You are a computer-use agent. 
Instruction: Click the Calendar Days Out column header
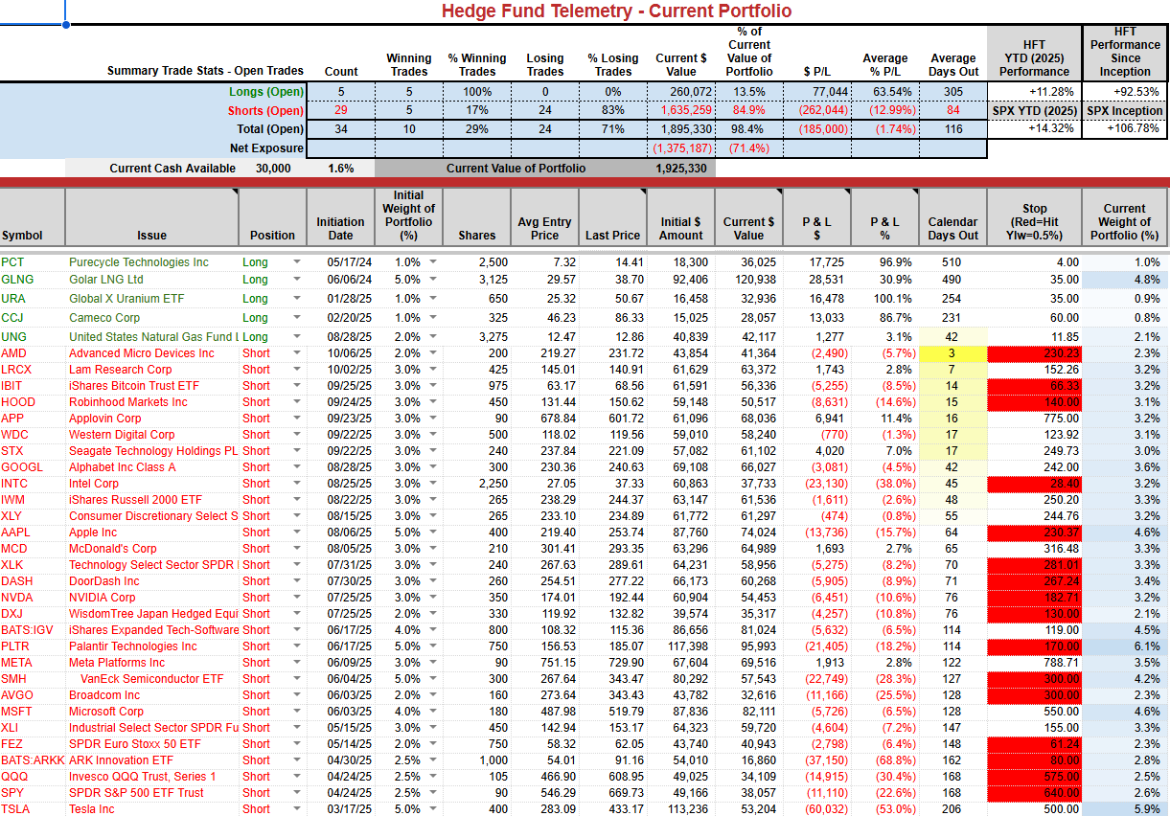952,217
